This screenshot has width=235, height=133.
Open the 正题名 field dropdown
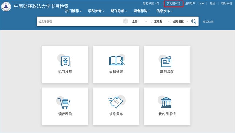[162, 21]
